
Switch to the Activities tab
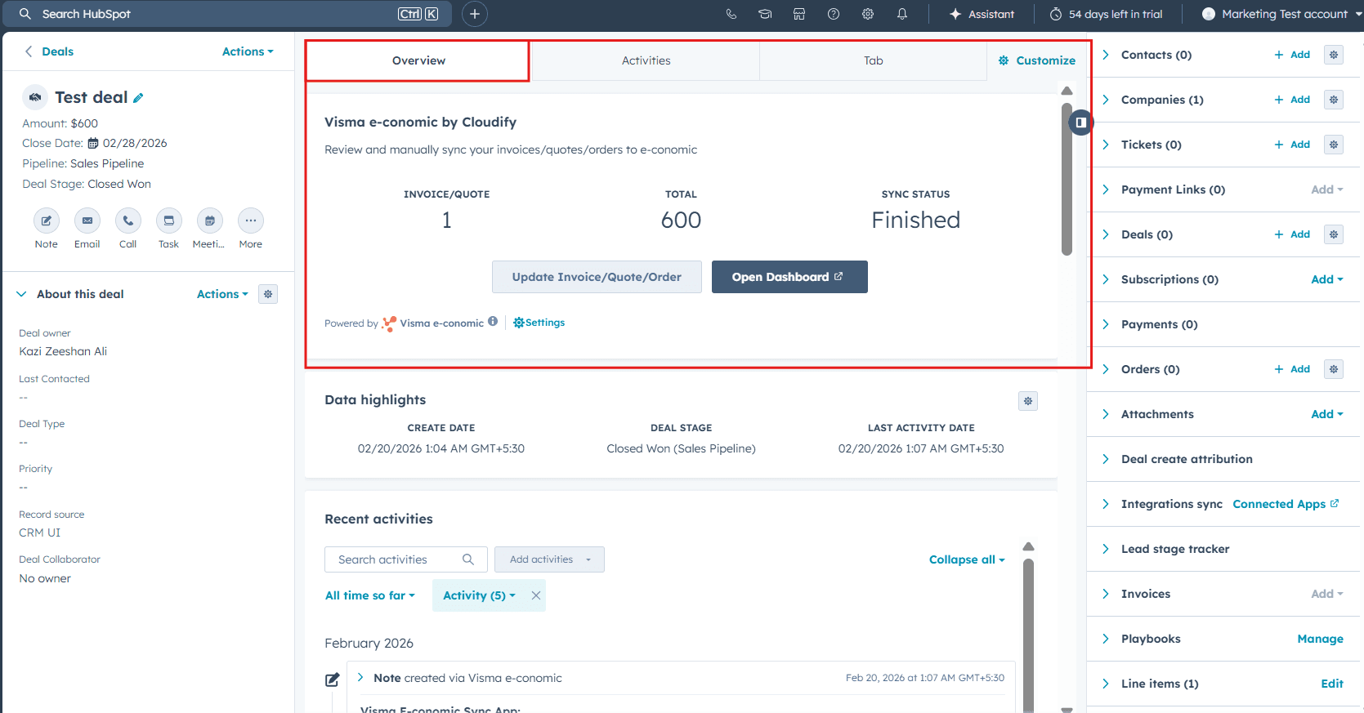[646, 60]
